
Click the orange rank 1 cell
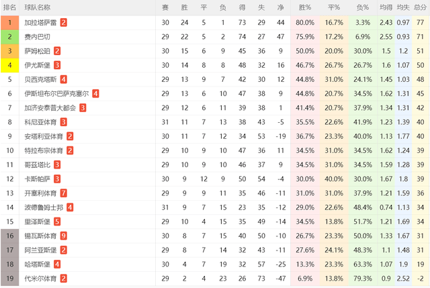(x=10, y=22)
